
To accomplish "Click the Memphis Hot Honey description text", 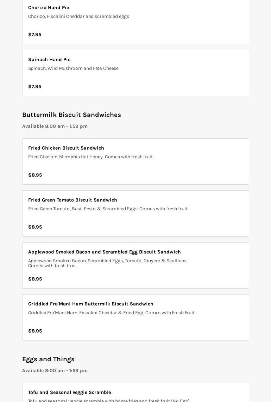I will pyautogui.click(x=91, y=157).
